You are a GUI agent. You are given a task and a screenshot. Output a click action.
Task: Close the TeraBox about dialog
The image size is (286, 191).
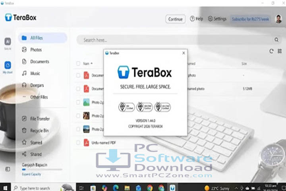pyautogui.click(x=184, y=53)
